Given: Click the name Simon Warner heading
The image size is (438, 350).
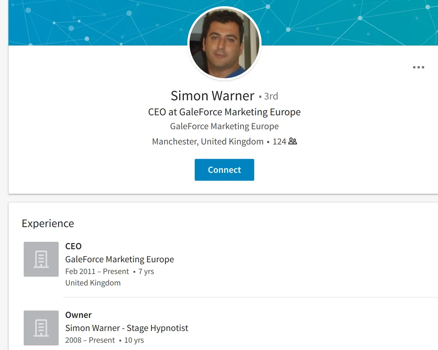Looking at the screenshot, I should tap(212, 96).
